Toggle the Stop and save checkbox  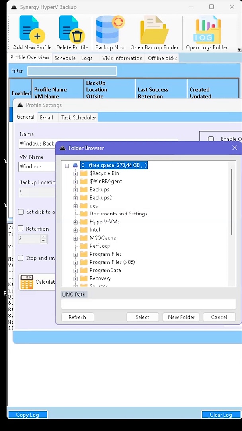tap(21, 258)
